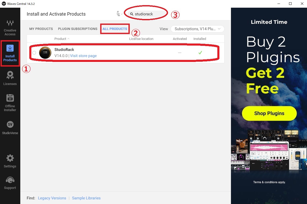Image resolution: width=307 pixels, height=204 pixels.
Task: Click the StudioRack product name
Action: click(64, 50)
